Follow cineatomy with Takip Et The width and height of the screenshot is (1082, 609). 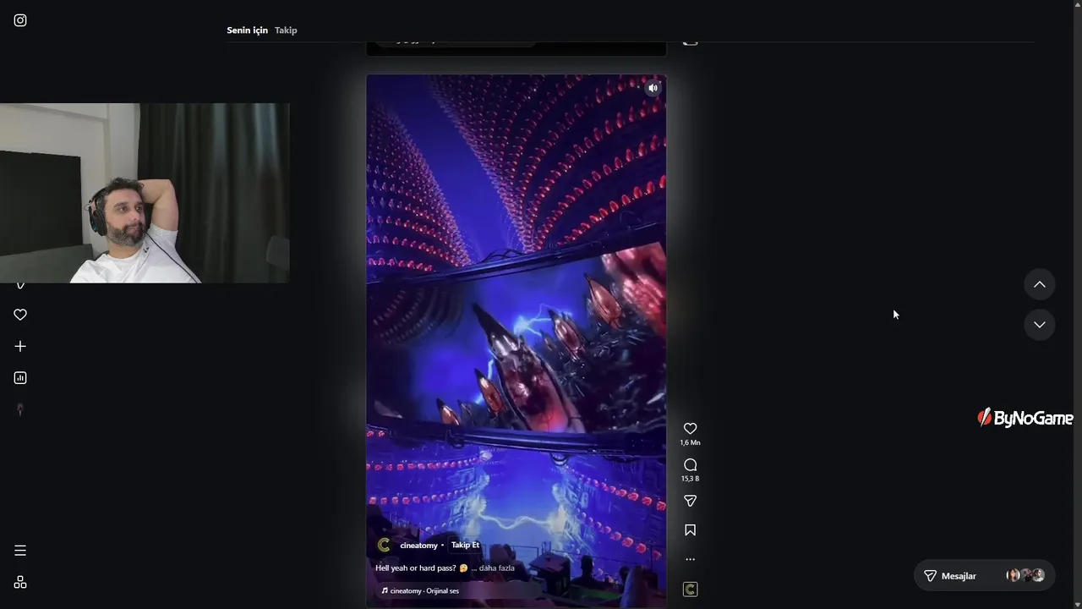(465, 546)
